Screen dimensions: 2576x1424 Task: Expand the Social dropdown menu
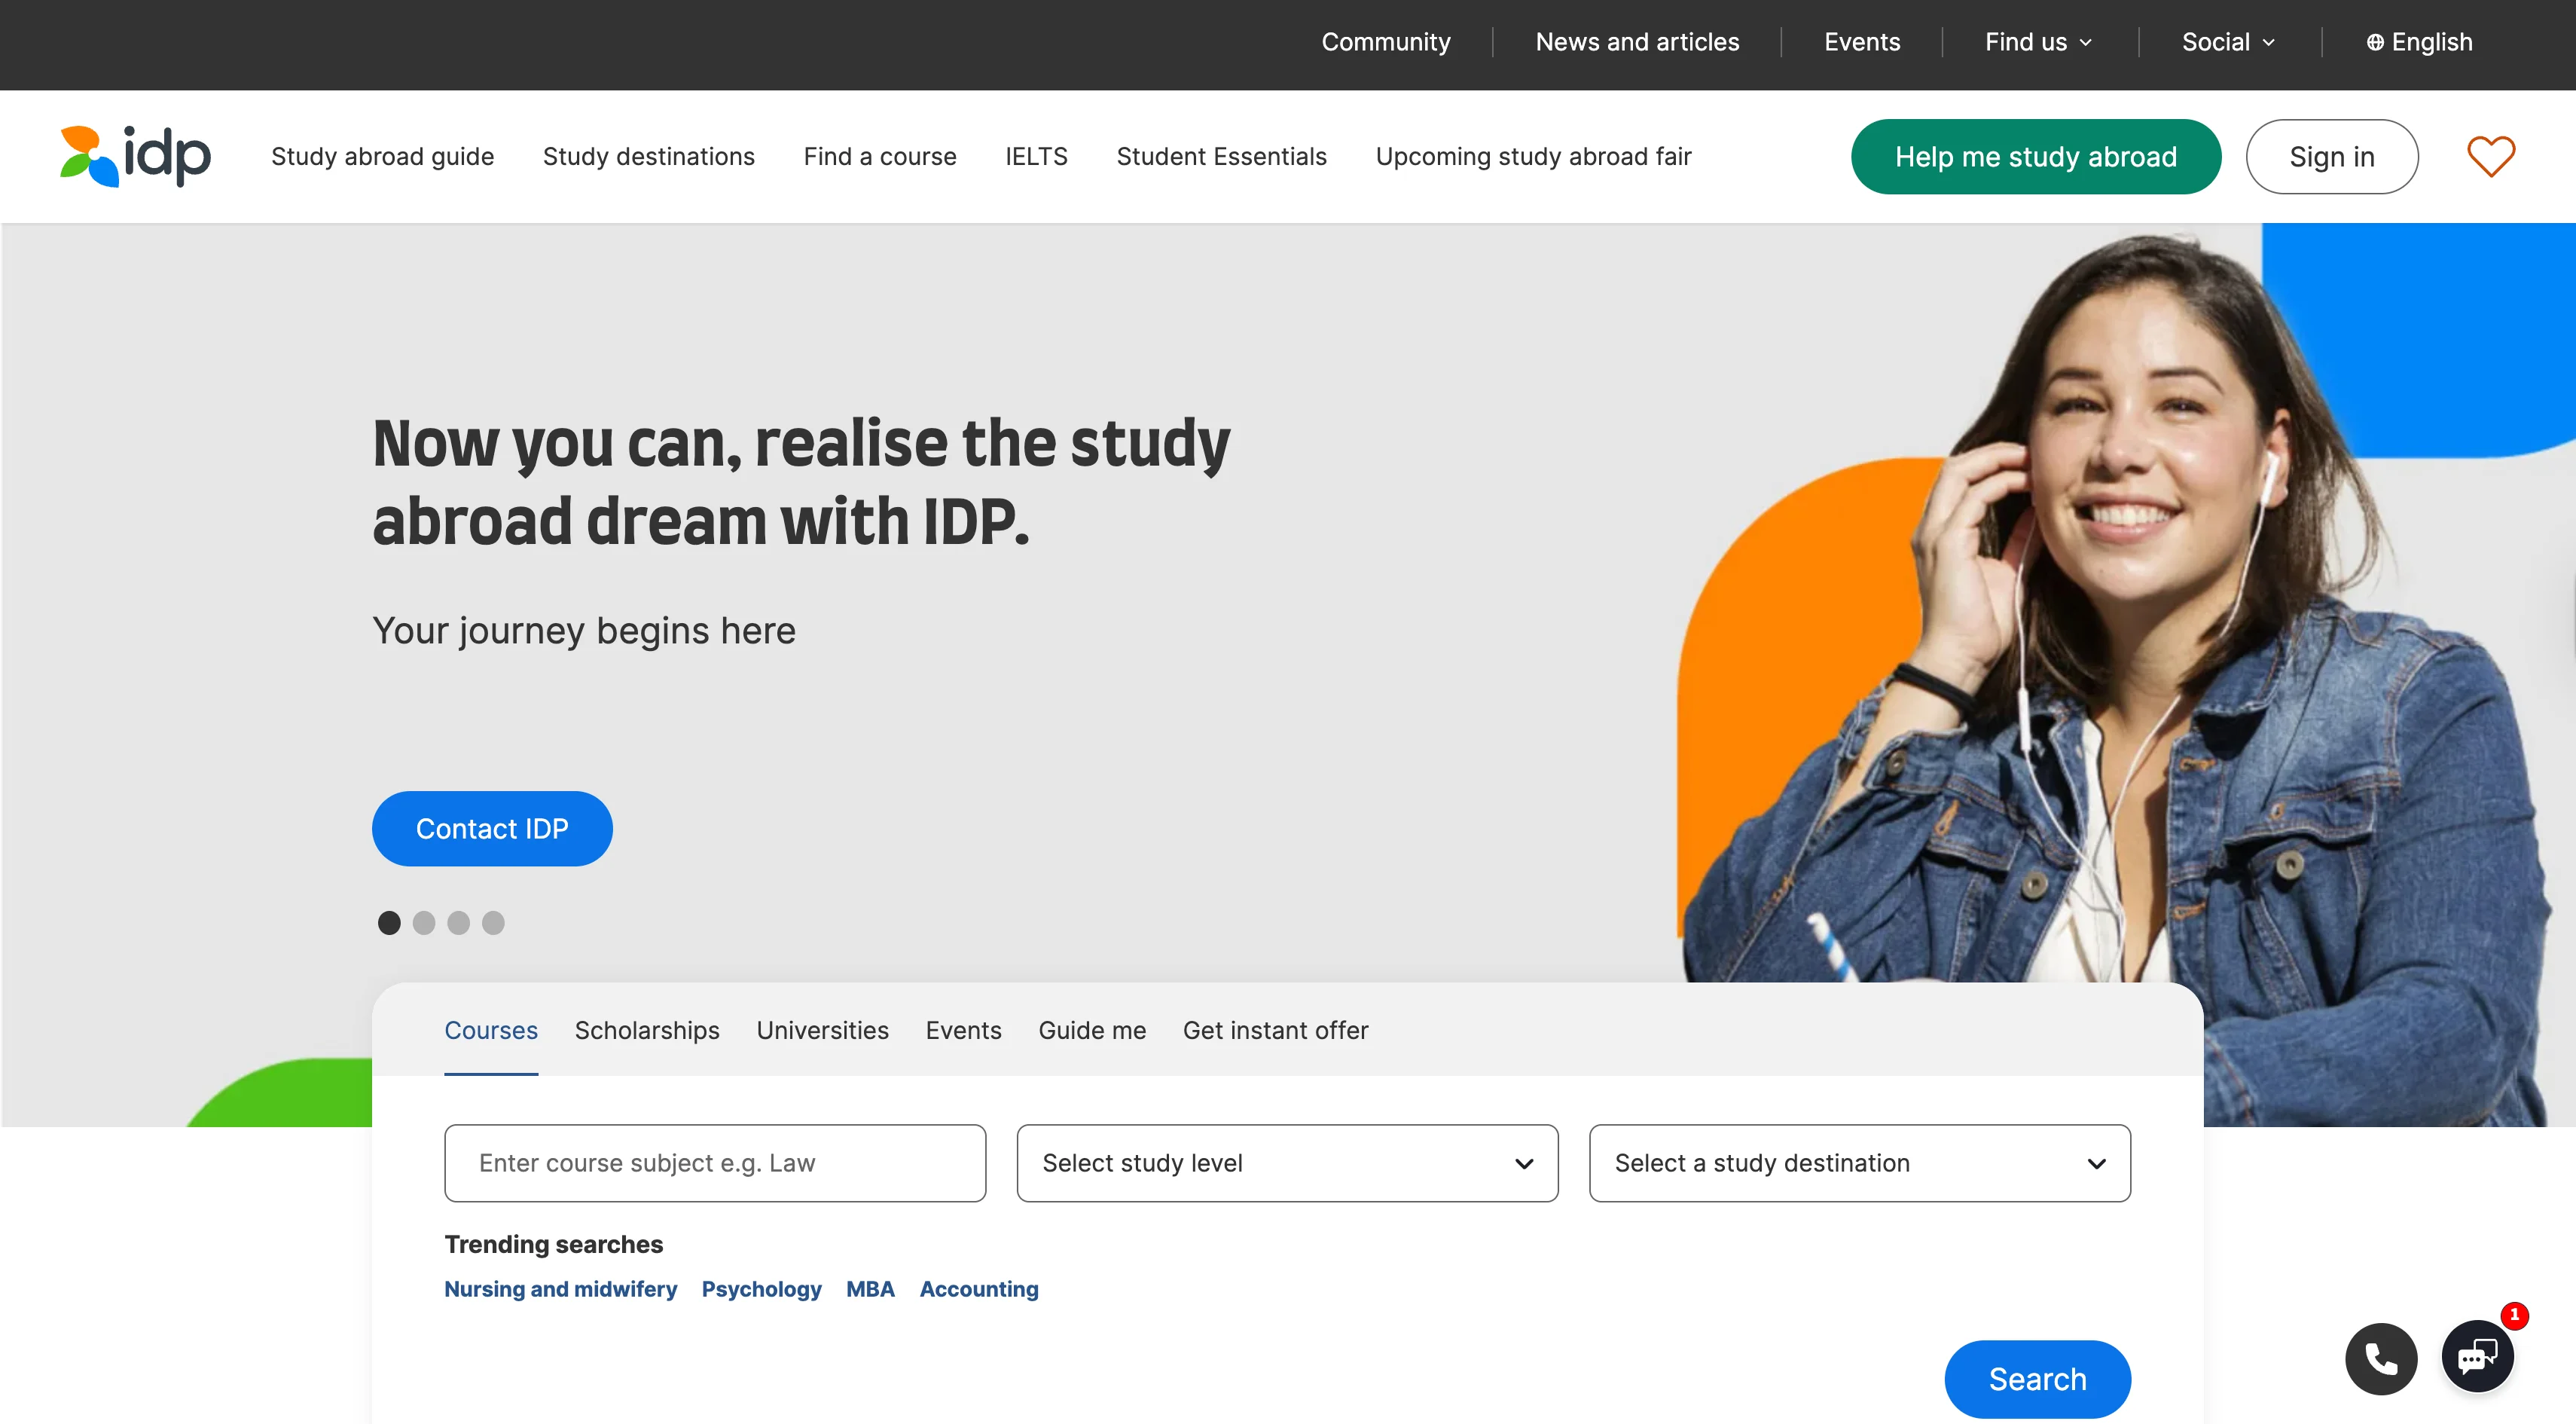[2228, 42]
